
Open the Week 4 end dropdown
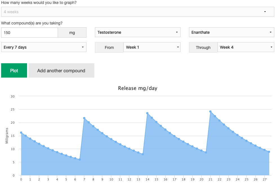[x=246, y=47]
